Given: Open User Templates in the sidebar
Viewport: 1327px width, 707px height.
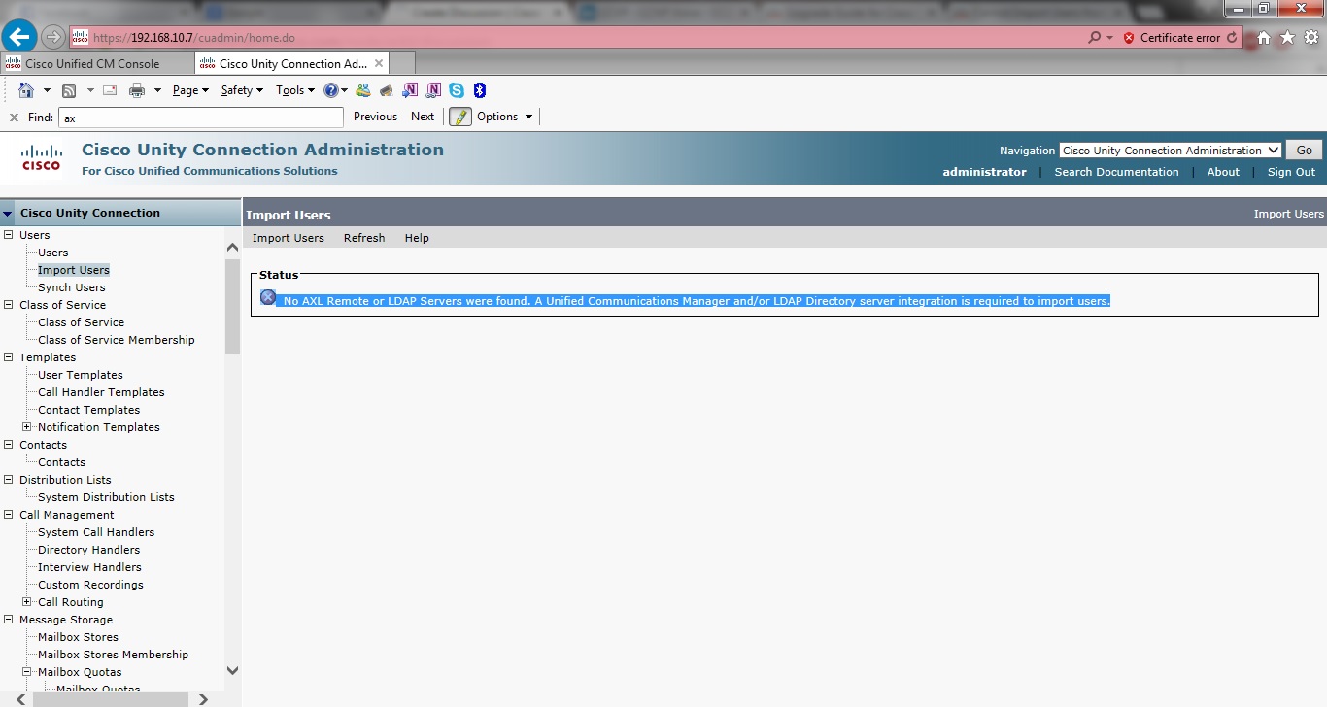Looking at the screenshot, I should 80,375.
